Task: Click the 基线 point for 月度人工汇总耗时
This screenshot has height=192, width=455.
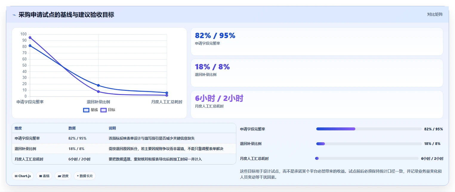Action: [167, 93]
